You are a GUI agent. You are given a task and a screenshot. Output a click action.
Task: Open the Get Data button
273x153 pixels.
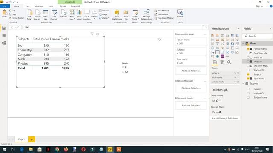click(29, 14)
